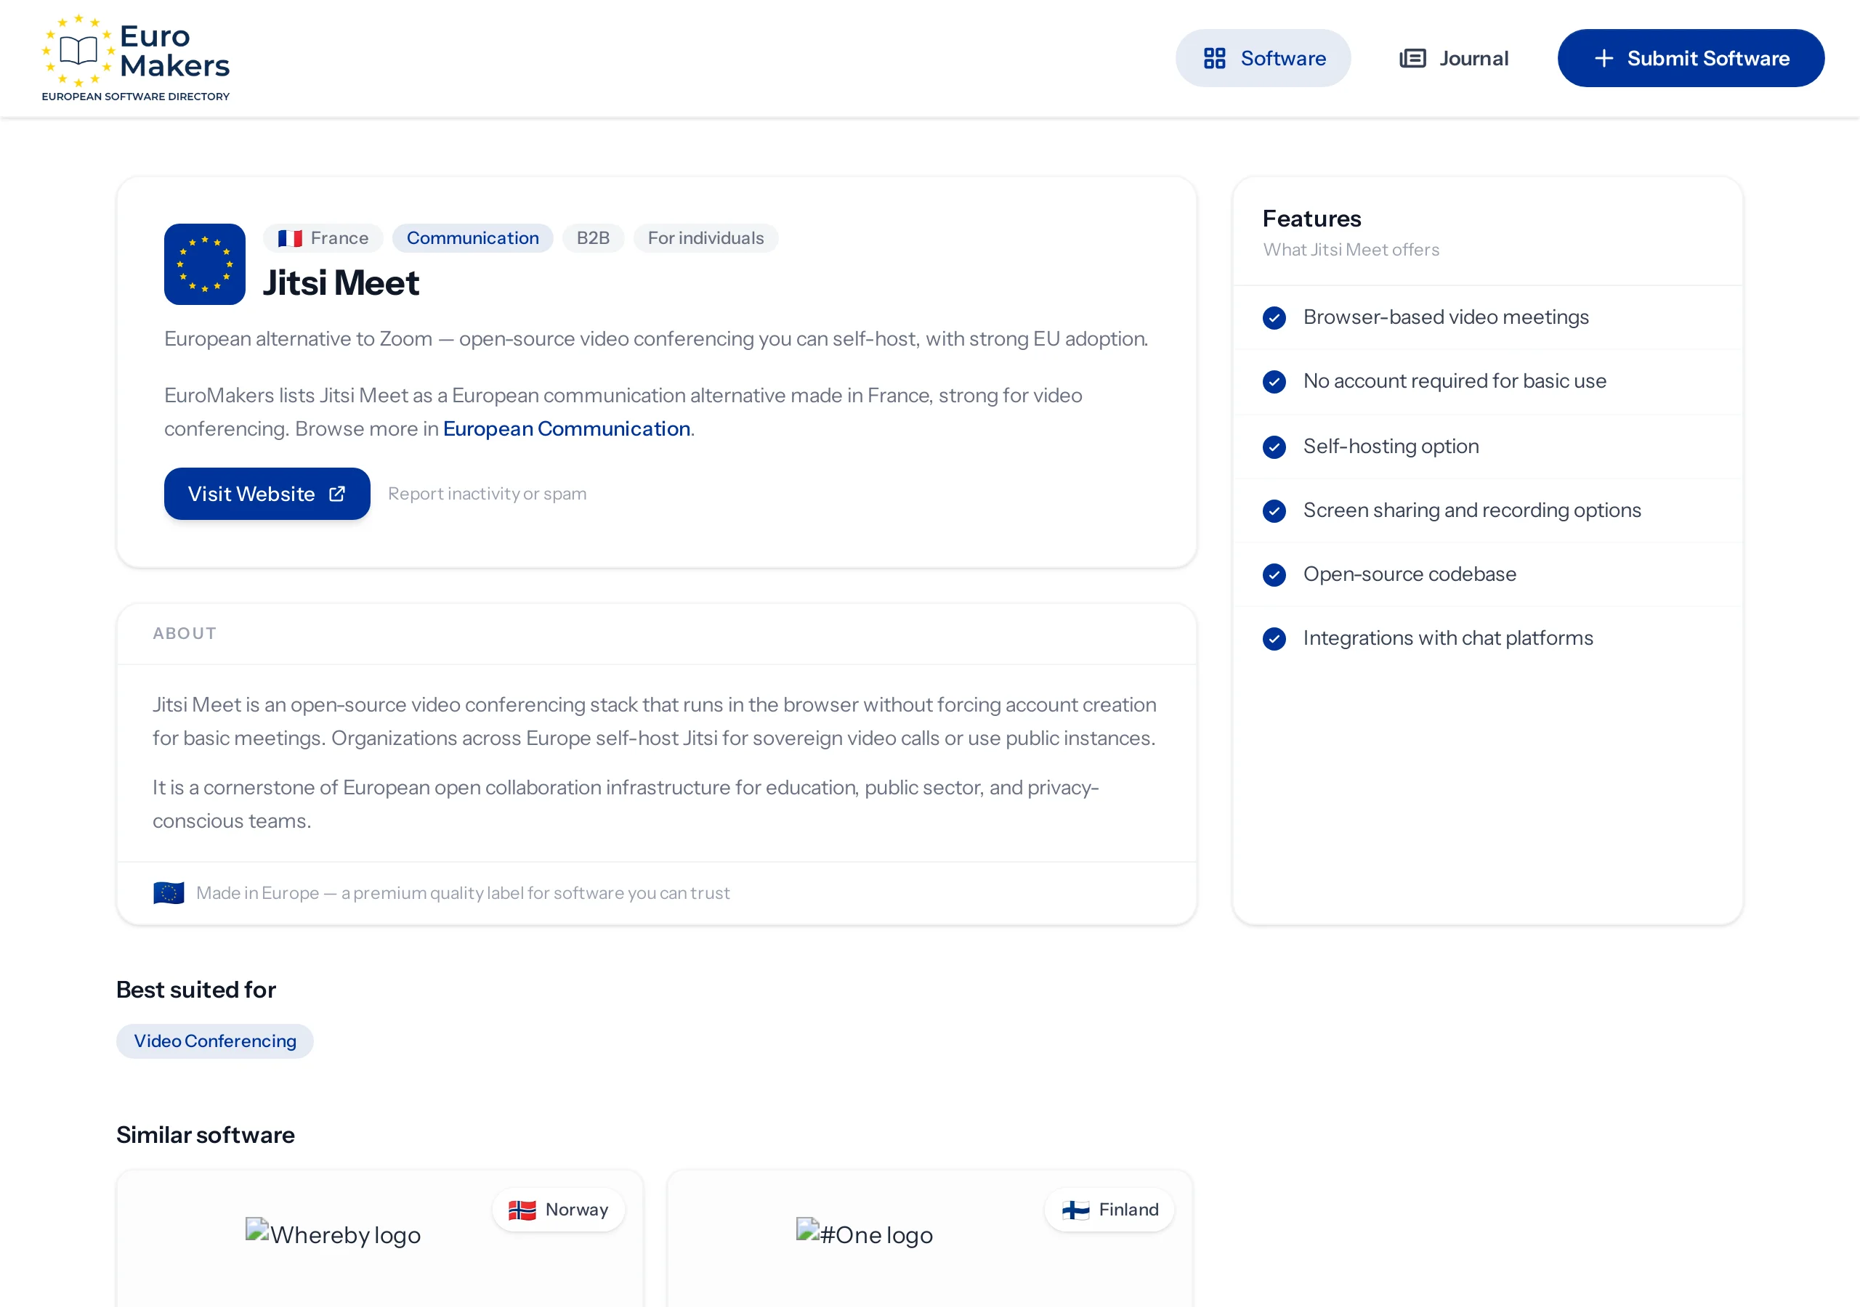Click checkmark beside Open-source codebase

(x=1274, y=575)
